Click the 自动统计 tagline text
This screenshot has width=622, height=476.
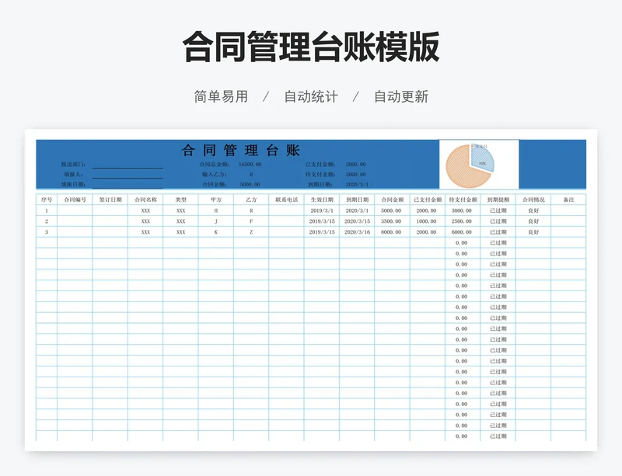311,97
